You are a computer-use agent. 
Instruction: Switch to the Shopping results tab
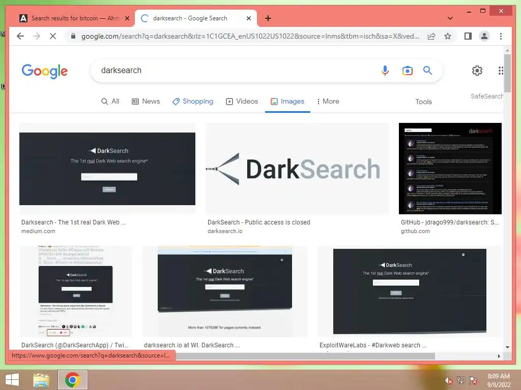[193, 102]
